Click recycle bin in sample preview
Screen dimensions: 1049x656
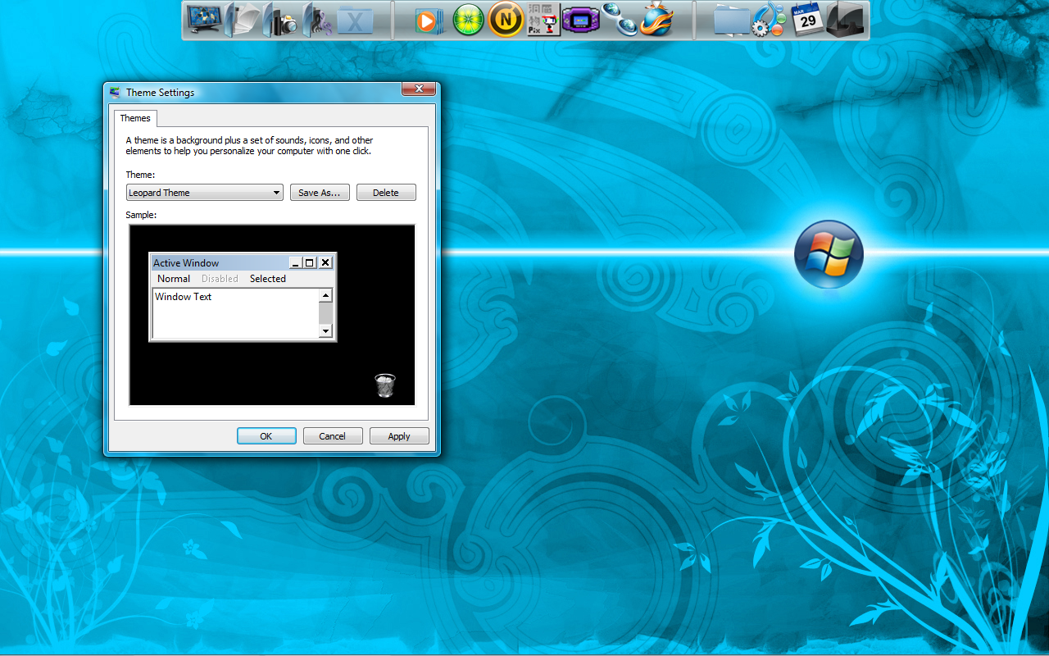pos(385,385)
